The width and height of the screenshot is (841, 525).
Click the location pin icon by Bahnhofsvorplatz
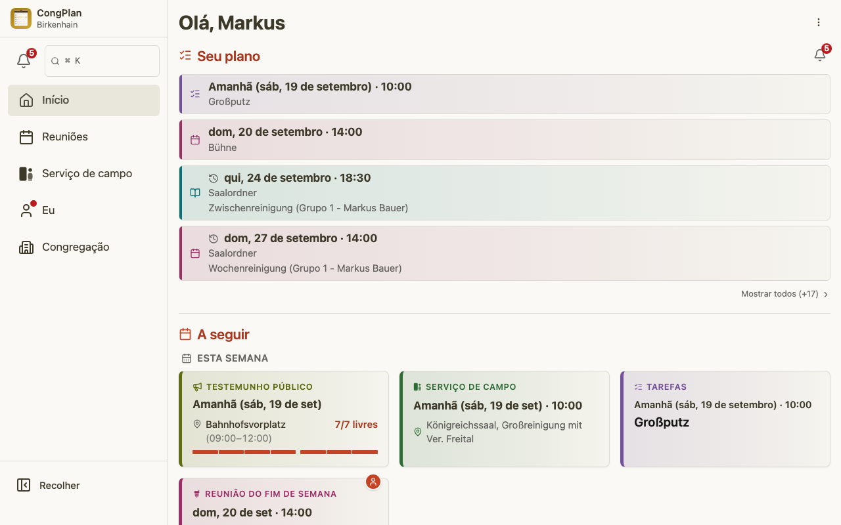tap(197, 425)
